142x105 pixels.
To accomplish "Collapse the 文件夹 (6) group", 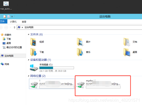I will coord(28,34).
